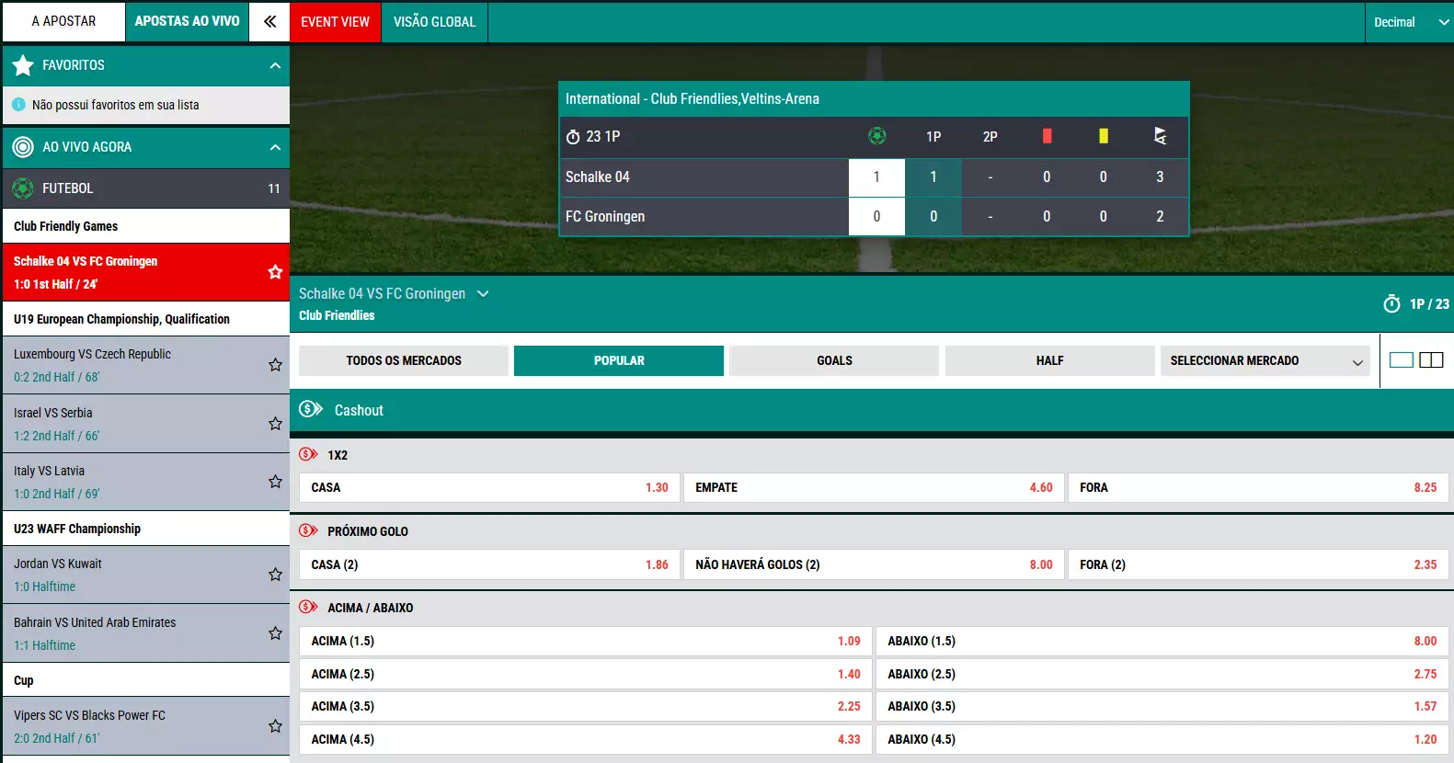This screenshot has height=763, width=1454.
Task: Select Acima (2.5) at 1.40 odds
Action: [585, 675]
